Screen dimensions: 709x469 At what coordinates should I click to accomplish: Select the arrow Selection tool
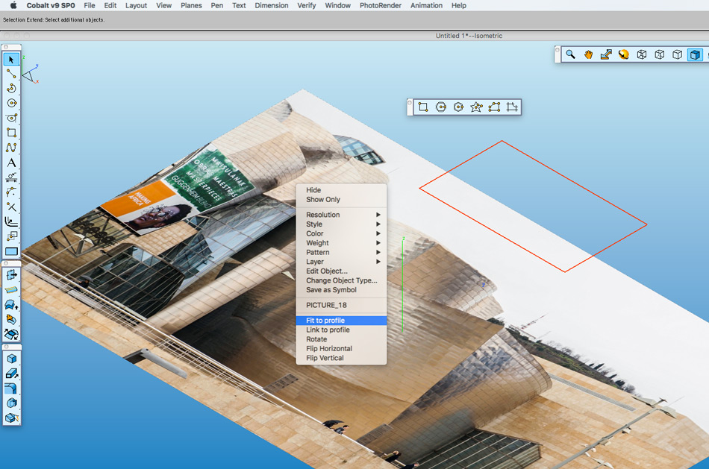(x=11, y=59)
